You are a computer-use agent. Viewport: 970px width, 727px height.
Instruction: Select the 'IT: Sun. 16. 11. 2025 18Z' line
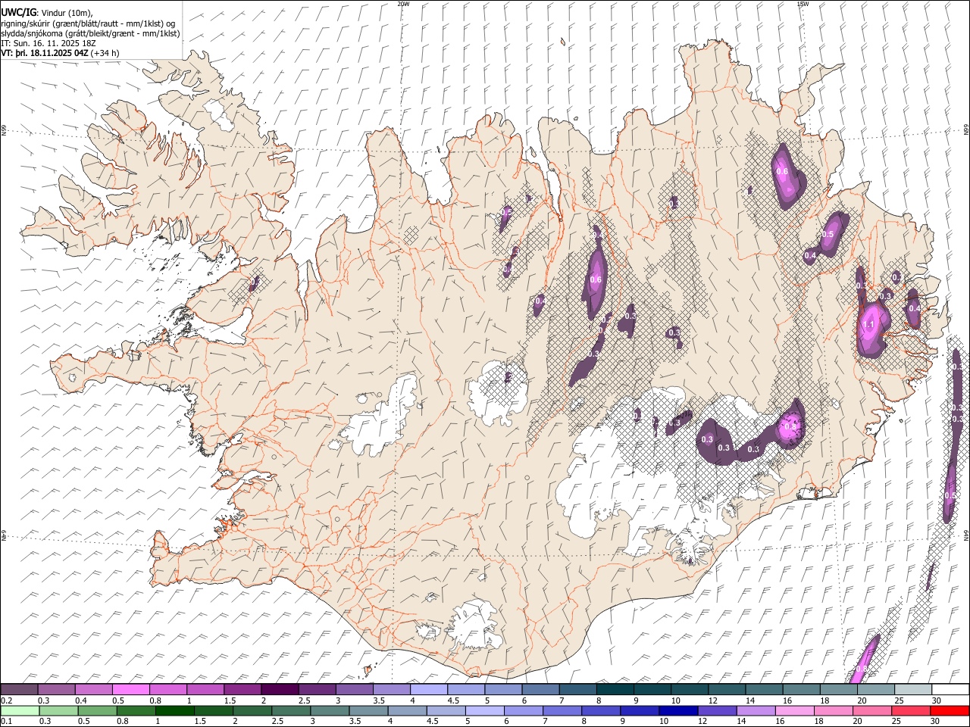49,43
